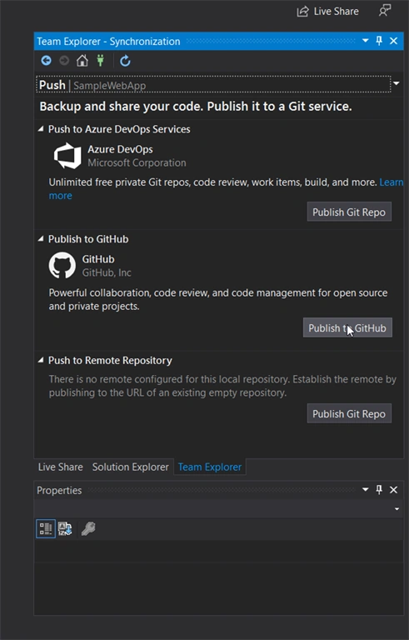The width and height of the screenshot is (409, 640).
Task: Pin the Team Explorer panel
Action: [x=379, y=41]
